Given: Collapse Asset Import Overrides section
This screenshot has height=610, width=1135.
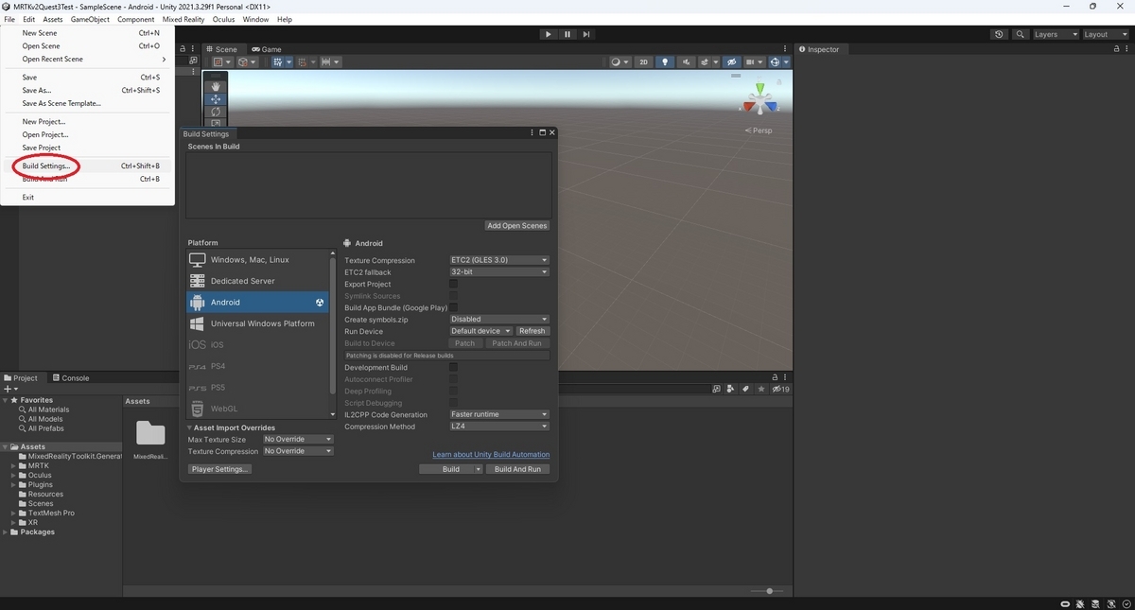Looking at the screenshot, I should pos(189,427).
